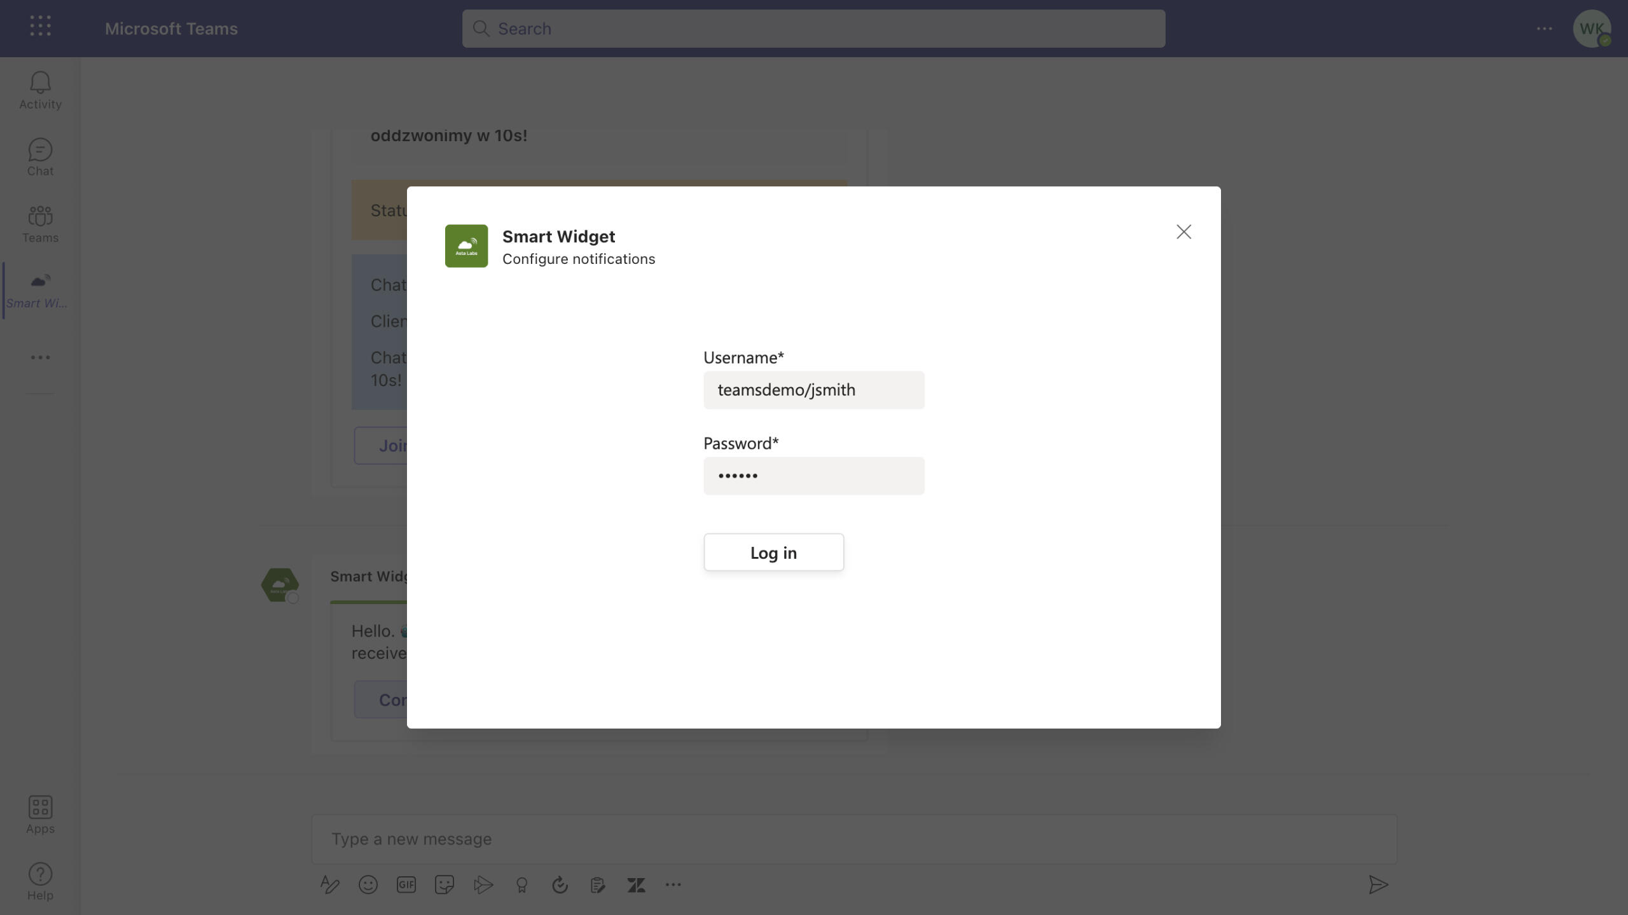Viewport: 1628px width, 915px height.
Task: Open the Sticker picker
Action: 444,884
